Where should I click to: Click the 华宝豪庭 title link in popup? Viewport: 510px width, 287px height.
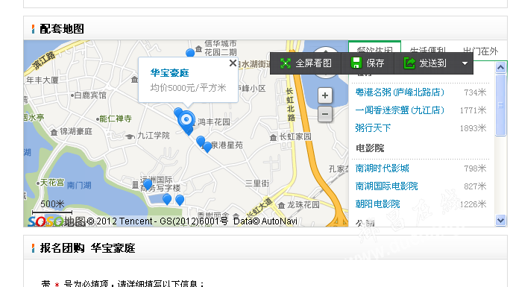point(169,73)
